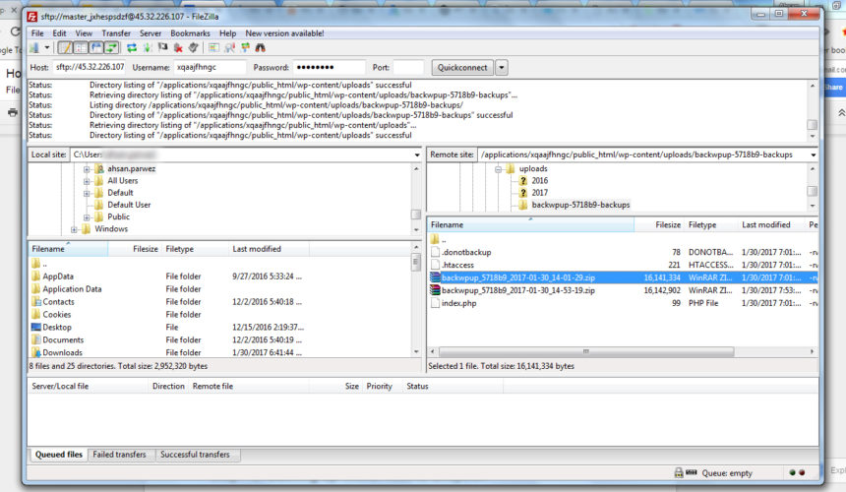Expand the ahsan.parwez tree node

87,169
